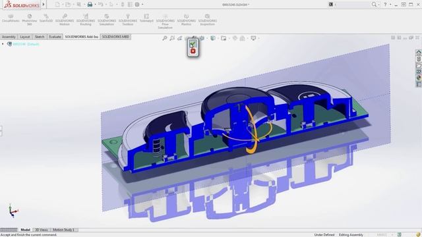Open the Edit Appearance icon

click(x=235, y=38)
